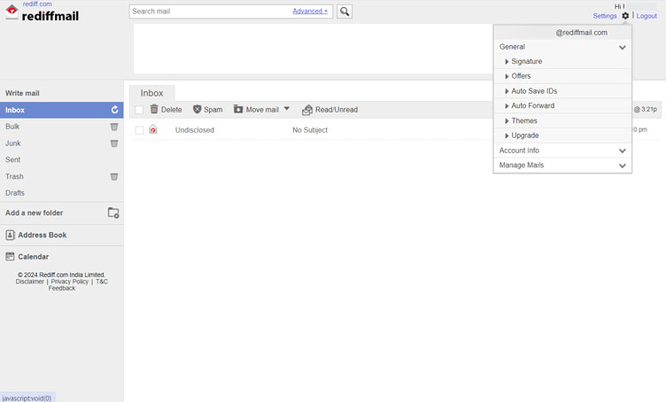Image resolution: width=666 pixels, height=402 pixels.
Task: Click the add new folder icon
Action: pos(113,213)
